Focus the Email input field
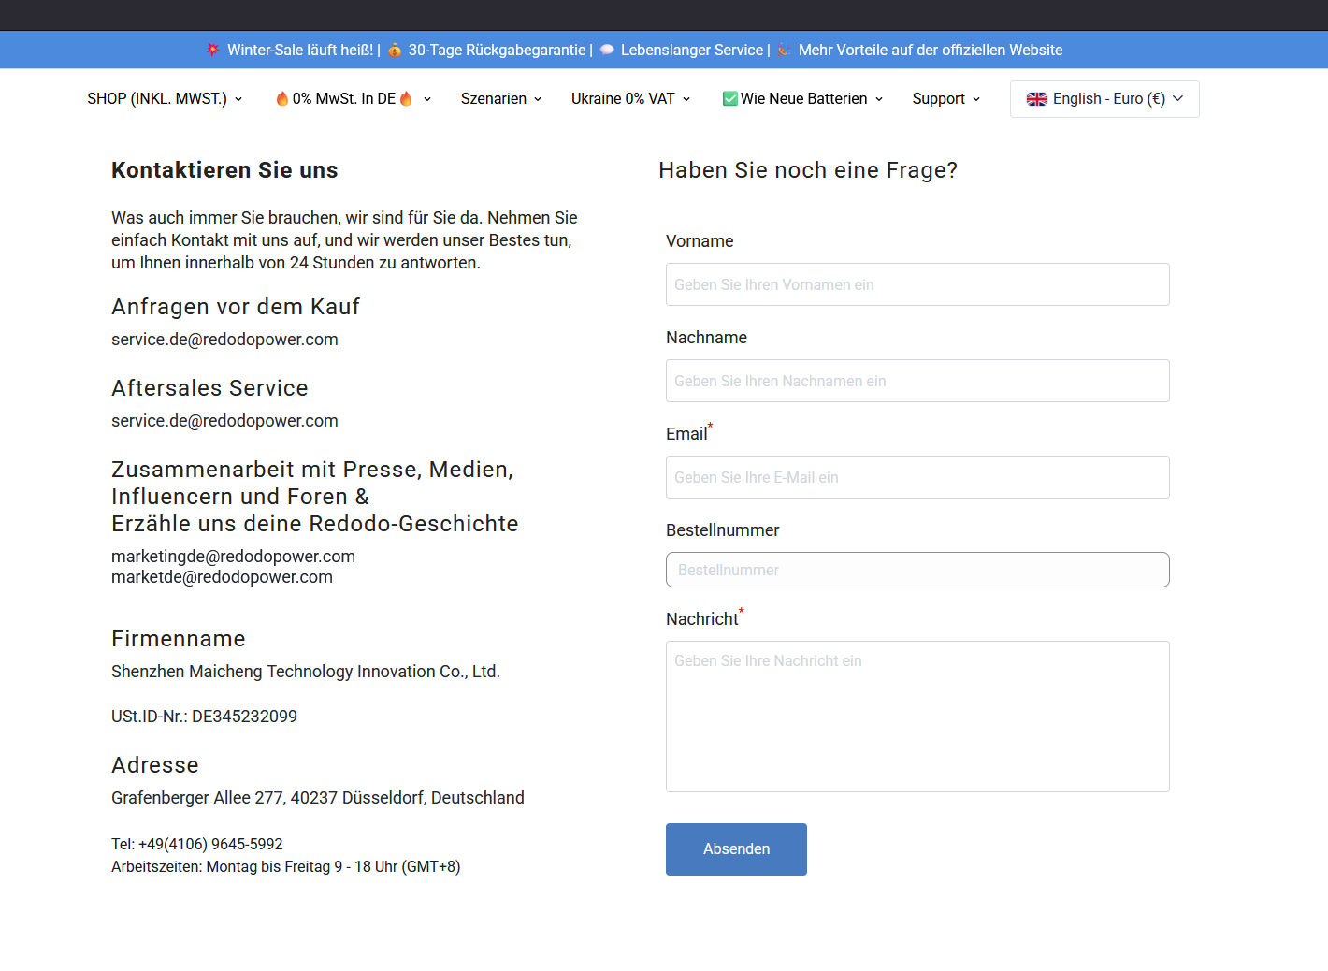This screenshot has height=971, width=1328. (917, 477)
